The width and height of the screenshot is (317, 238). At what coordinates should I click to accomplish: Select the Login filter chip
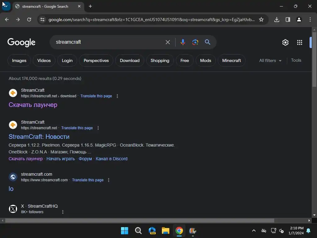67,60
